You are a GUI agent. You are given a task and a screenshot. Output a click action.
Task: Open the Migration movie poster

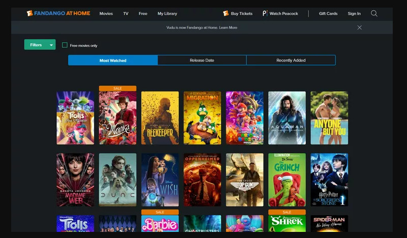(x=202, y=118)
